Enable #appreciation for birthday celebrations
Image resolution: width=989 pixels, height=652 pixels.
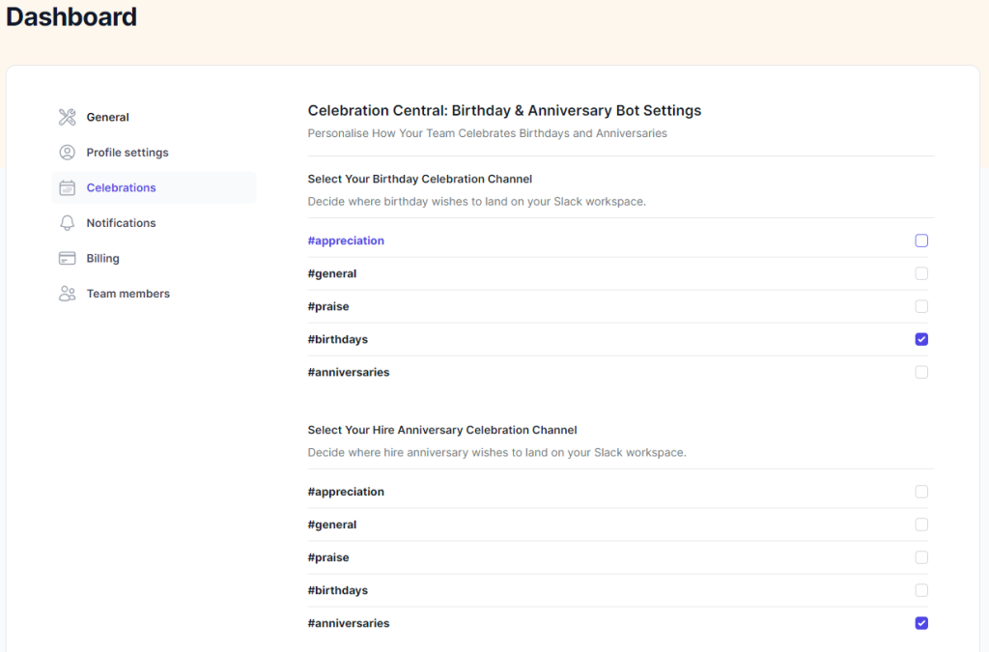click(921, 241)
